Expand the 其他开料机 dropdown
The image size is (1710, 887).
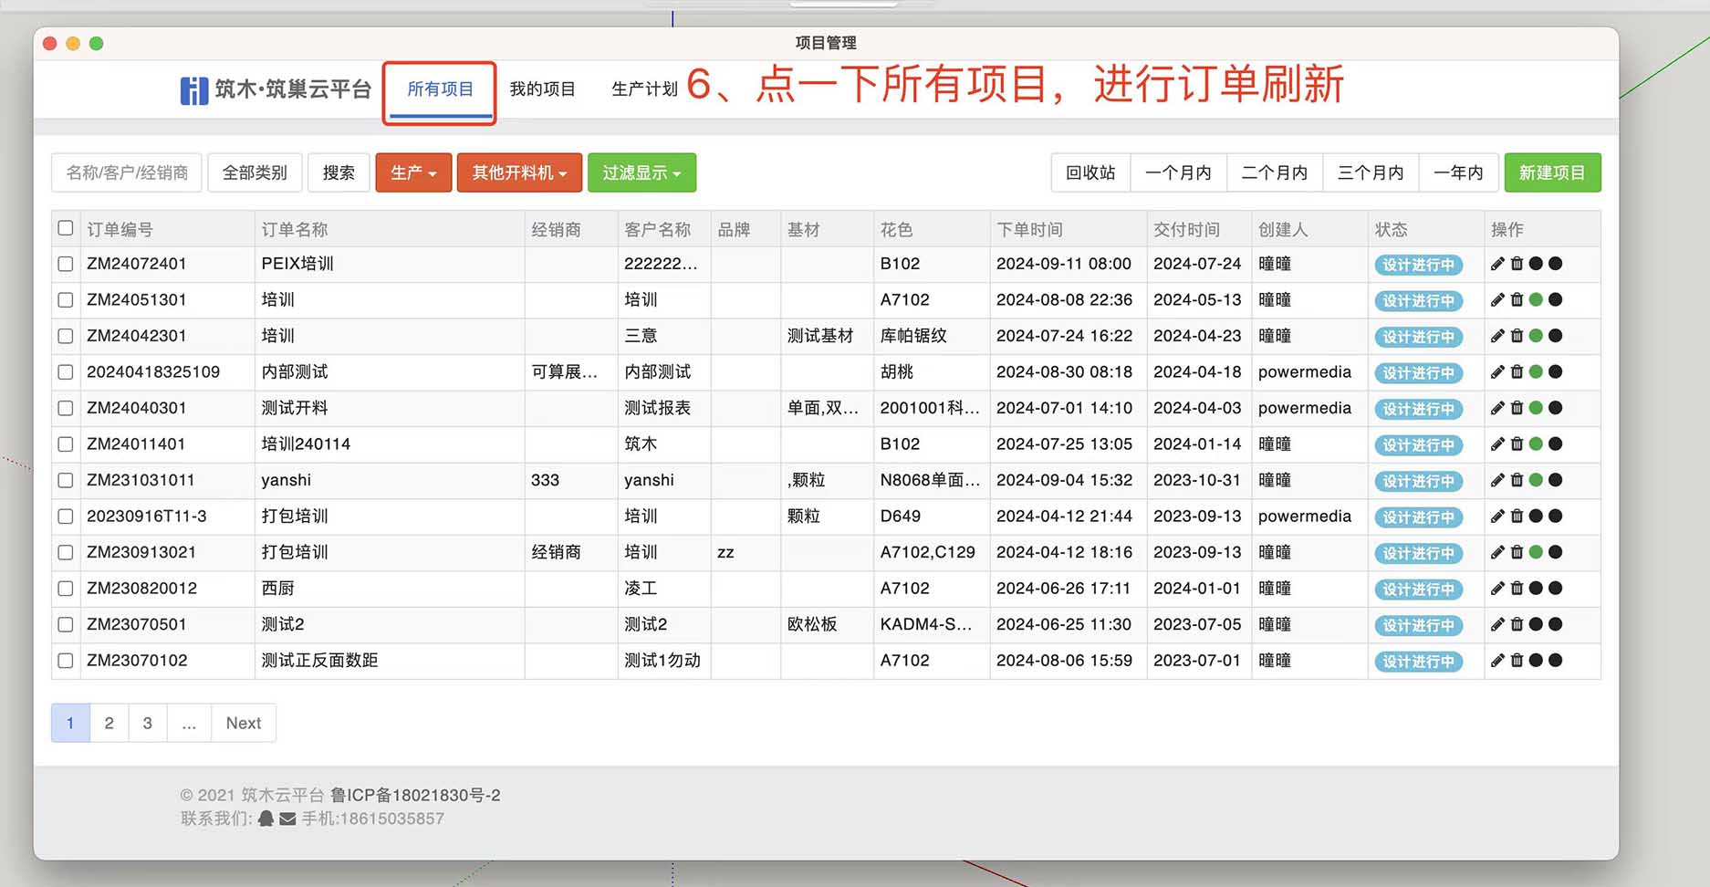[x=519, y=172]
